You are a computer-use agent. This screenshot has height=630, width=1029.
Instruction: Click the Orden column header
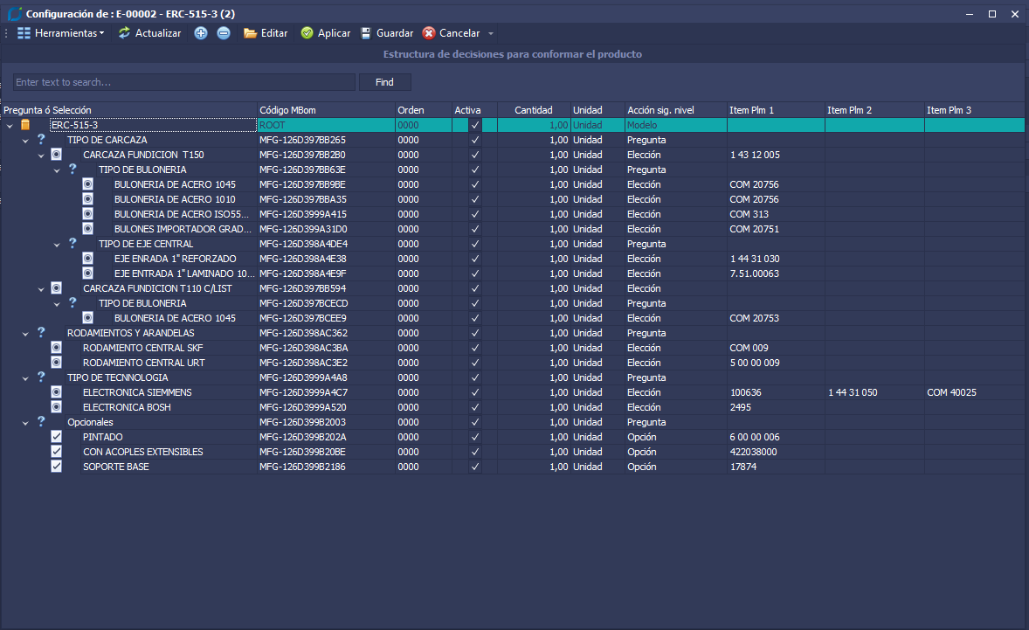(x=424, y=110)
